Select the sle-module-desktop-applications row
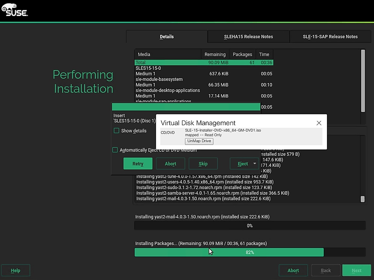The image size is (374, 280). tap(204, 90)
